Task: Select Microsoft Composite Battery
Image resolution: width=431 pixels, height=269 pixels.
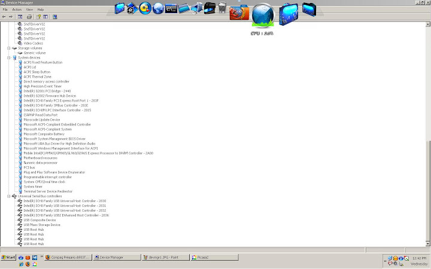Action: coord(44,134)
